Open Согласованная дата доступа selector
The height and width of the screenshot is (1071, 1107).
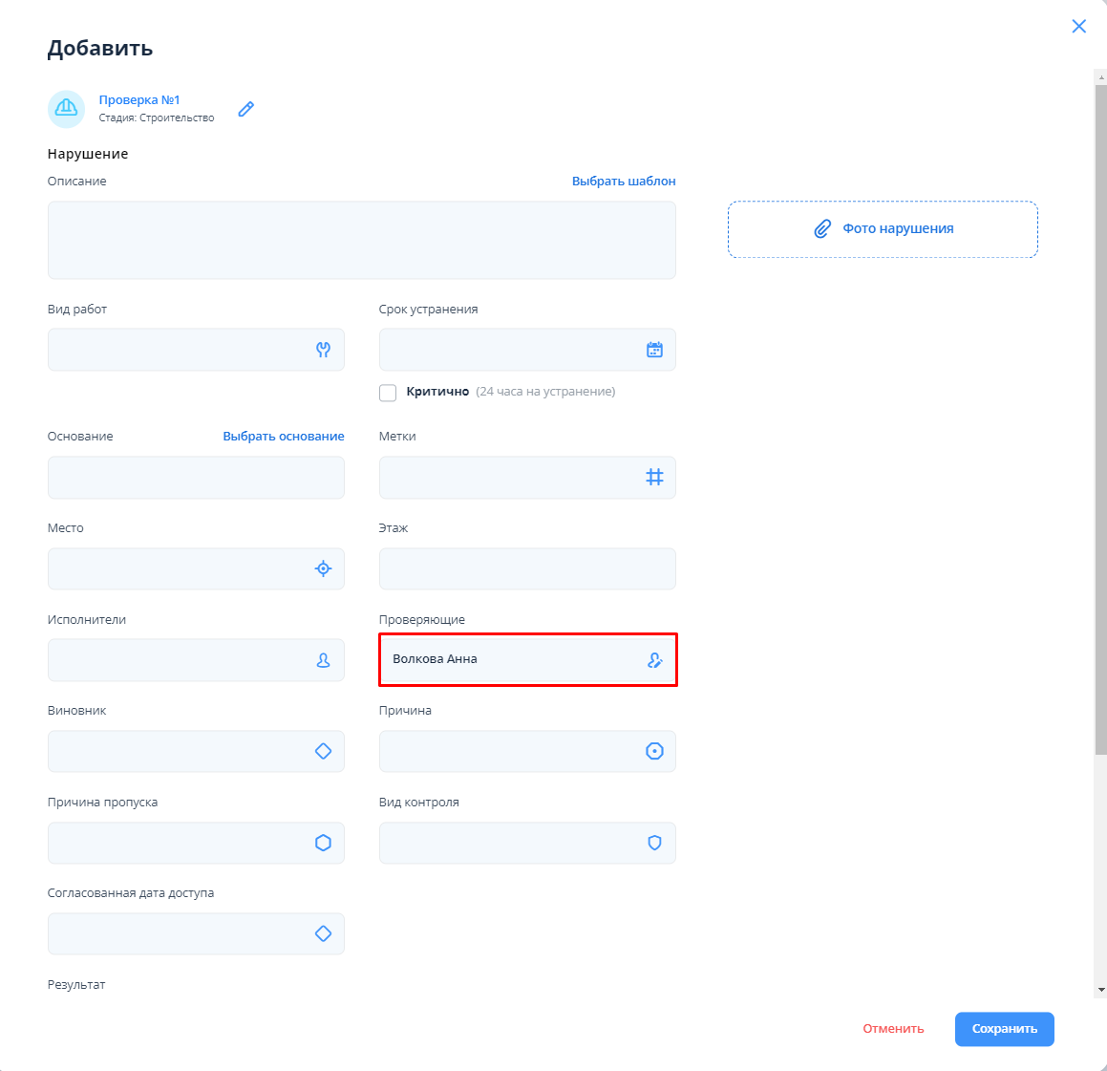[x=181, y=933]
